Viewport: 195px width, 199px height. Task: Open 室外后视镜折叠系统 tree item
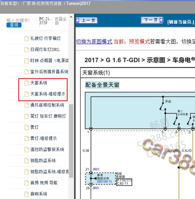click(49, 72)
